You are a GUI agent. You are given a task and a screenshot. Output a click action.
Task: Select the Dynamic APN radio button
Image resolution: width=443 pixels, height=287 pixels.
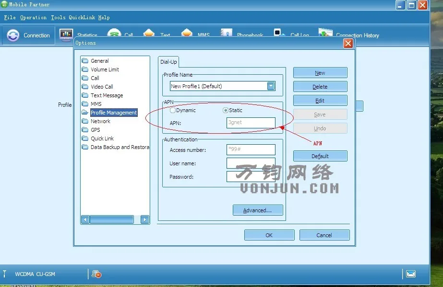coord(173,110)
